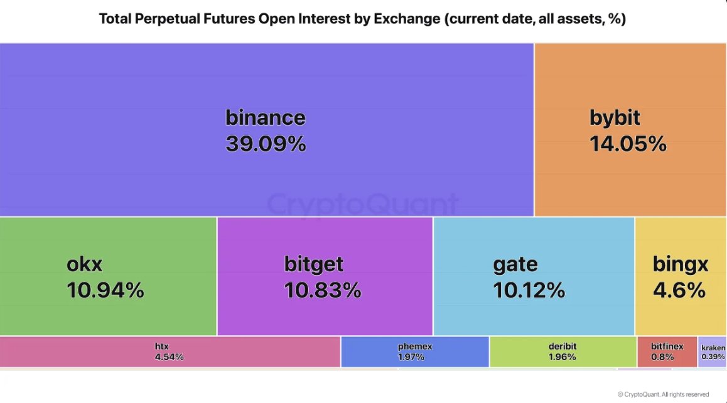Click the binance label text
Image resolution: width=727 pixels, height=403 pixels.
tap(266, 118)
